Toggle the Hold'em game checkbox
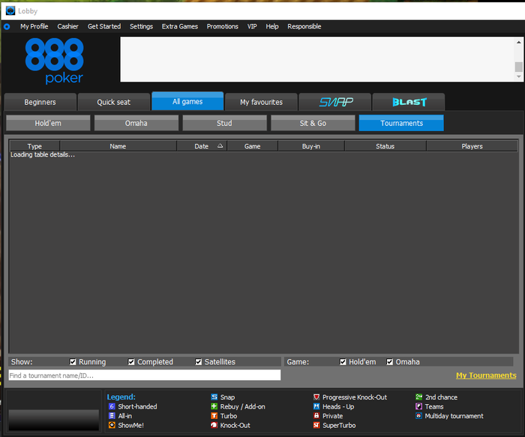The image size is (525, 437). [x=343, y=362]
